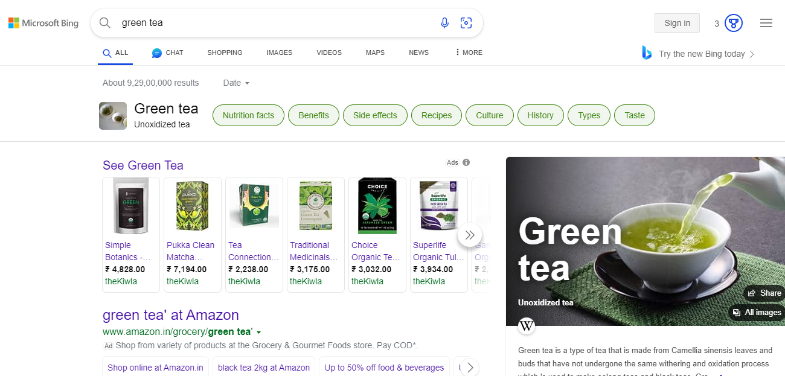Open Superlife Organic Tulsi product image

(x=439, y=206)
